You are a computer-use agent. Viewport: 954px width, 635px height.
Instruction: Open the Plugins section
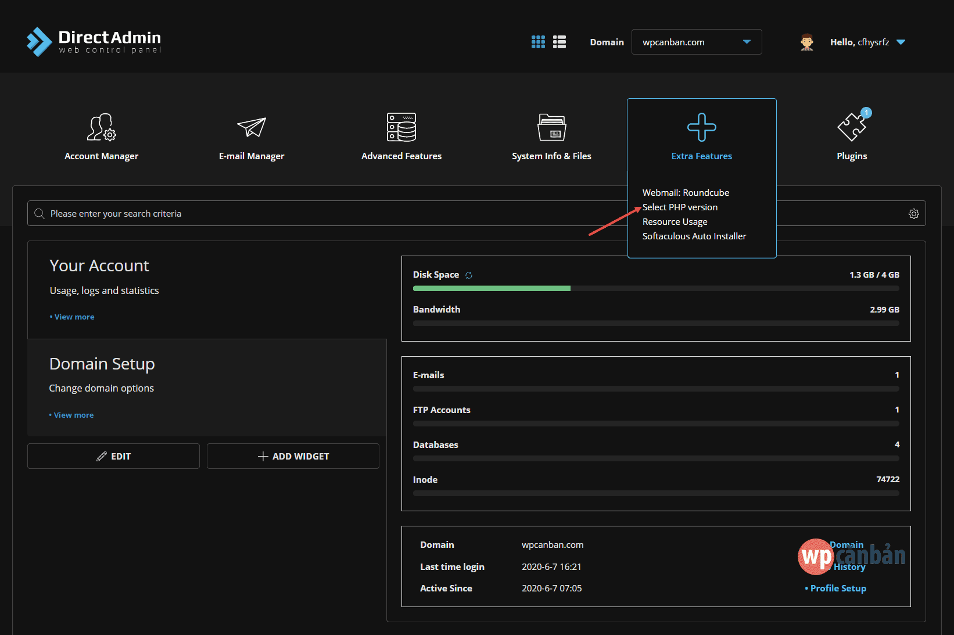[851, 137]
